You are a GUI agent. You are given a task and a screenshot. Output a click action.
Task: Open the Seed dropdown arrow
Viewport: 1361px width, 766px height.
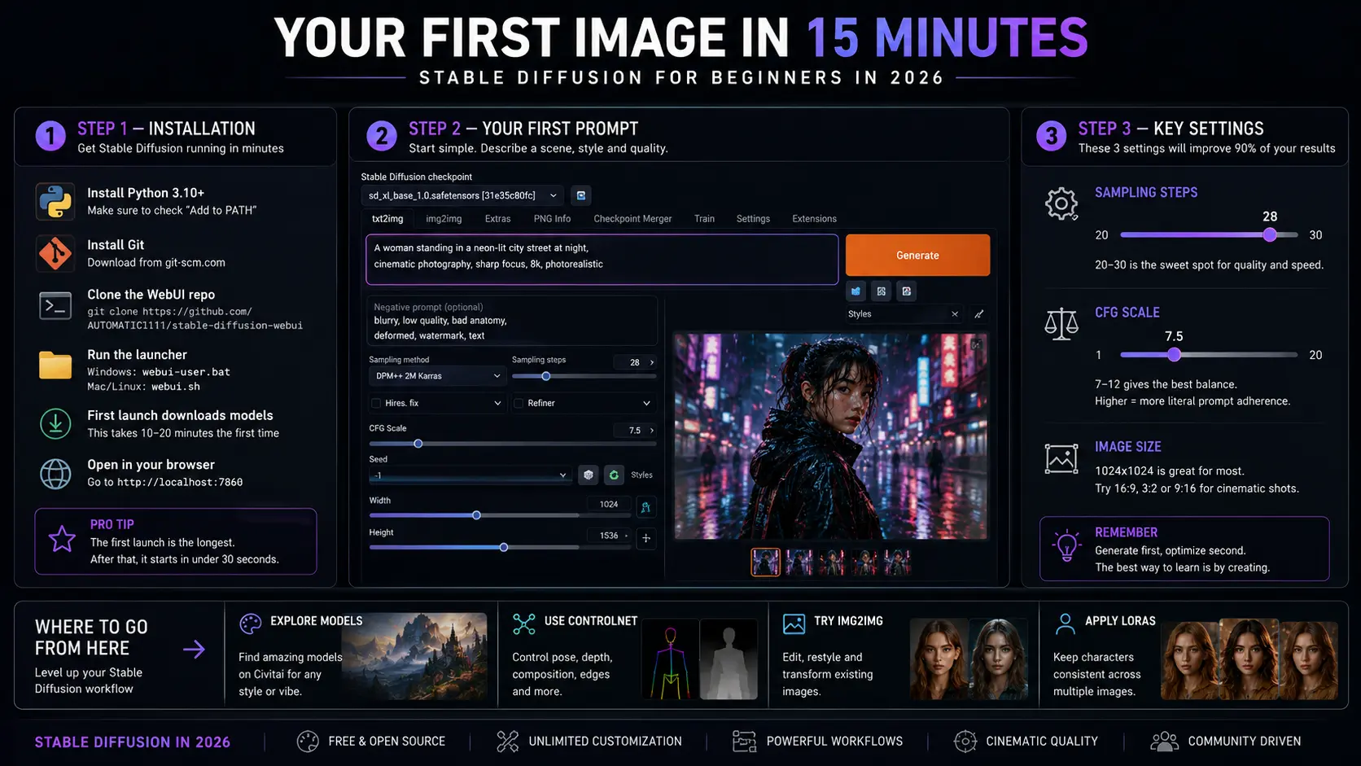(x=562, y=475)
